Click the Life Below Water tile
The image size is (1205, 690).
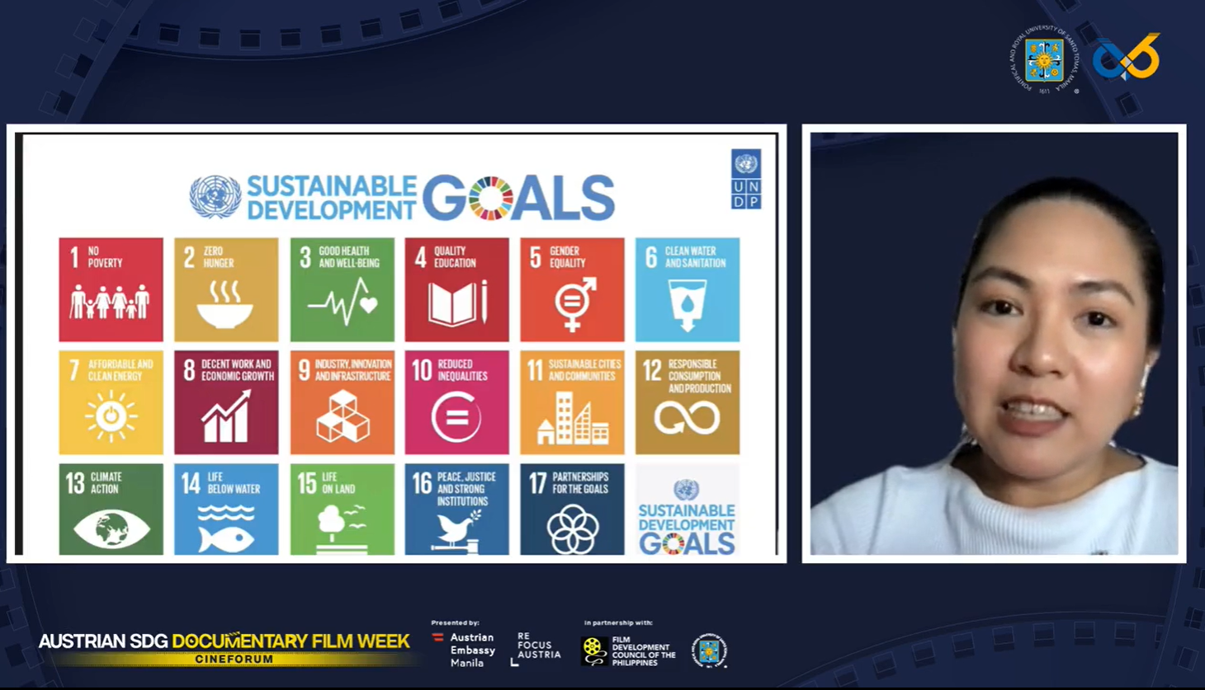click(226, 509)
